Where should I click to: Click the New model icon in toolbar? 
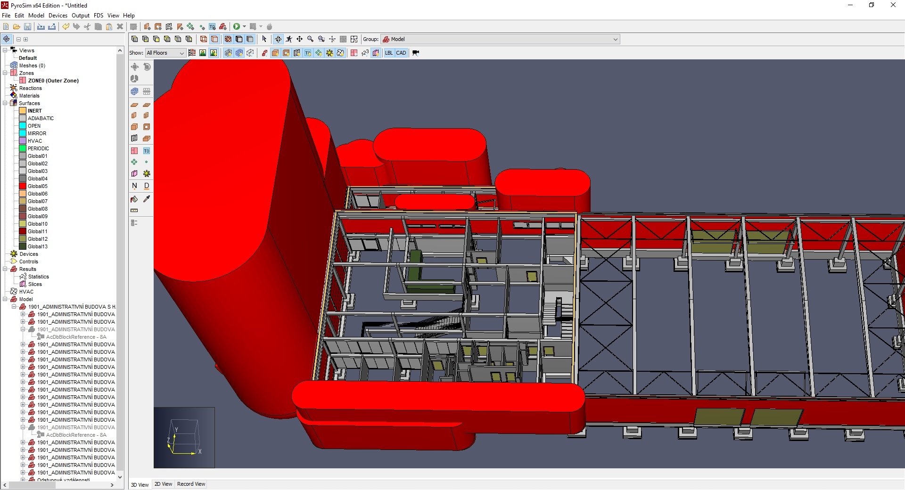pyautogui.click(x=6, y=27)
